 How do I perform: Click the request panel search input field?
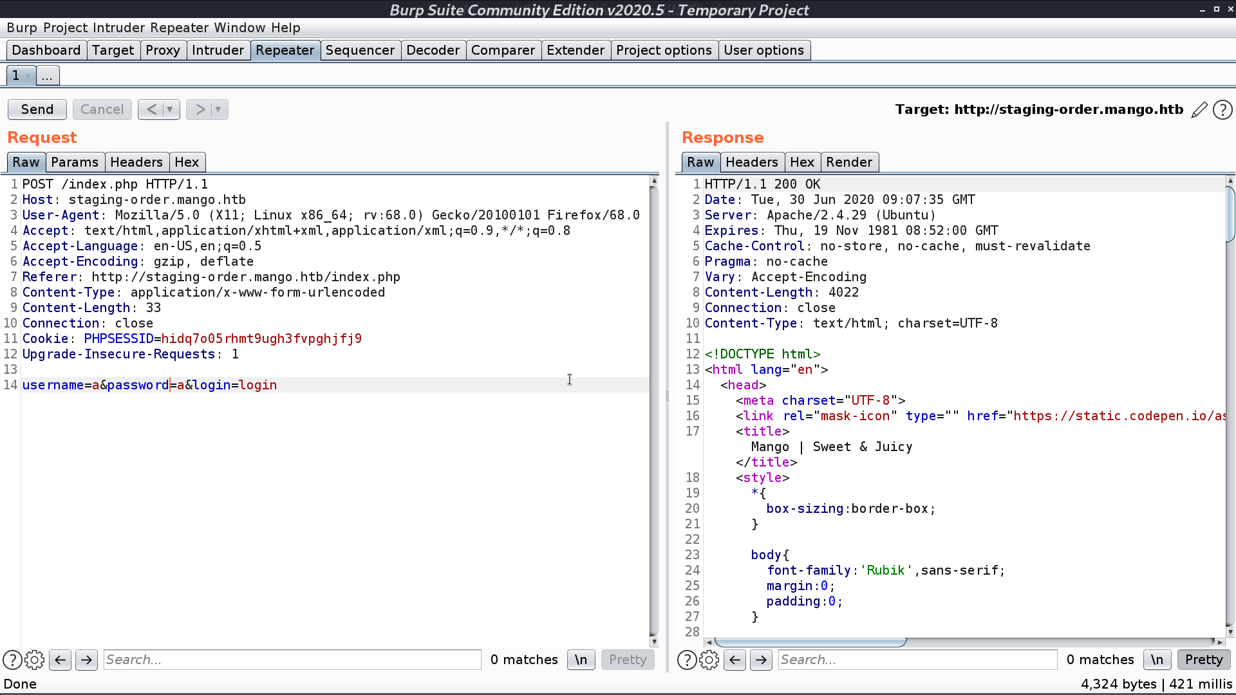pyautogui.click(x=291, y=660)
